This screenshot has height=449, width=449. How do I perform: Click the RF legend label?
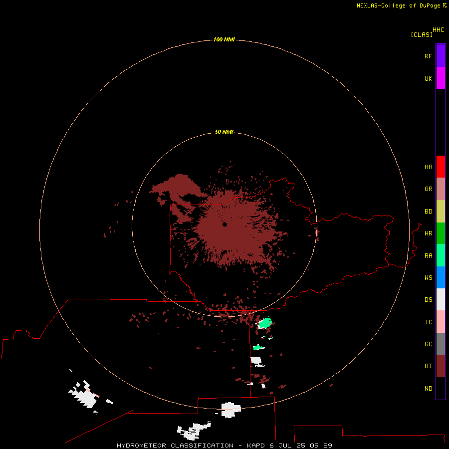click(428, 56)
